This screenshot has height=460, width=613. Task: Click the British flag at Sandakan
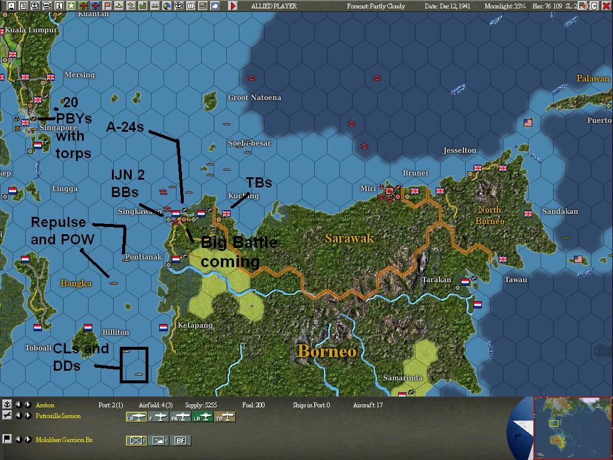(528, 214)
